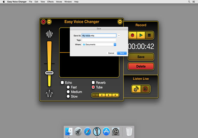Screen dimensions: 198x138
Task: Open the Easy Voice Changer app menu
Action: click(x=17, y=2)
